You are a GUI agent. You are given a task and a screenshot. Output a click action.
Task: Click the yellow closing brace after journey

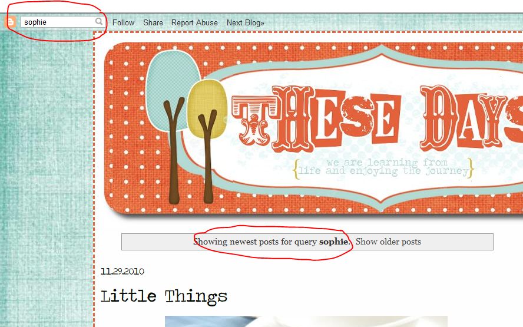(471, 168)
